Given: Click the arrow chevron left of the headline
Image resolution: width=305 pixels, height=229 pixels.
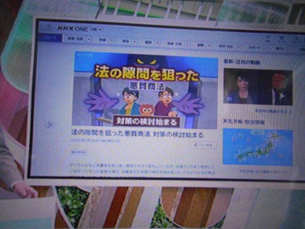Looking at the screenshot, I should 49,125.
